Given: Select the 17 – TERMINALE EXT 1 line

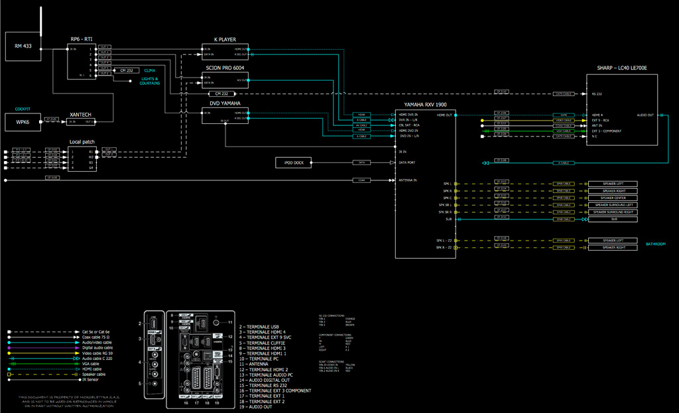Looking at the screenshot, I should (x=262, y=396).
